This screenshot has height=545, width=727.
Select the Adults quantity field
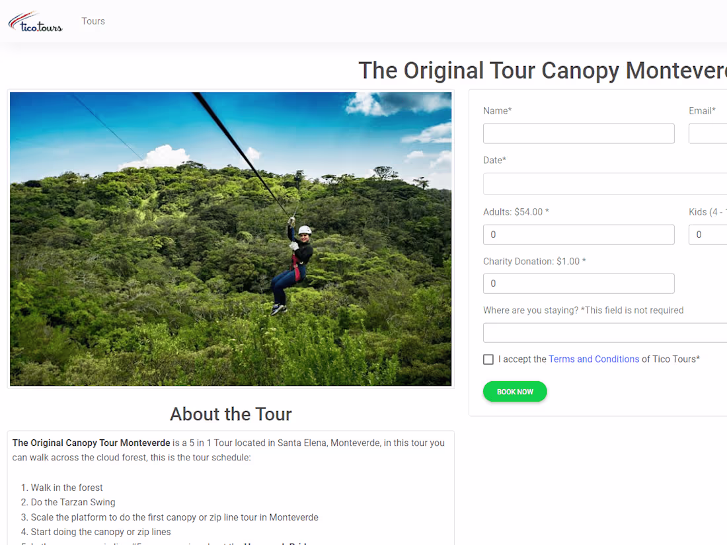[x=579, y=235]
